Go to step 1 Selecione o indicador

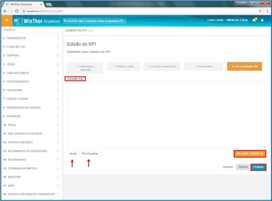(x=85, y=68)
